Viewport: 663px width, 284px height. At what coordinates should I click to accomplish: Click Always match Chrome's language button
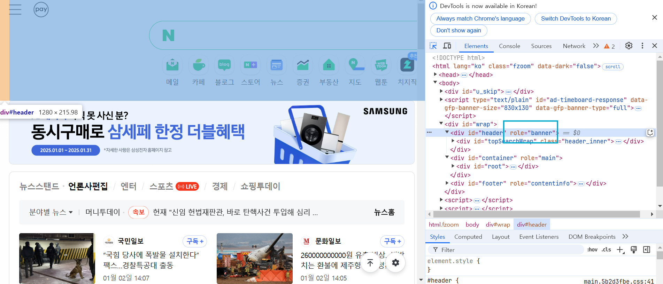(480, 19)
